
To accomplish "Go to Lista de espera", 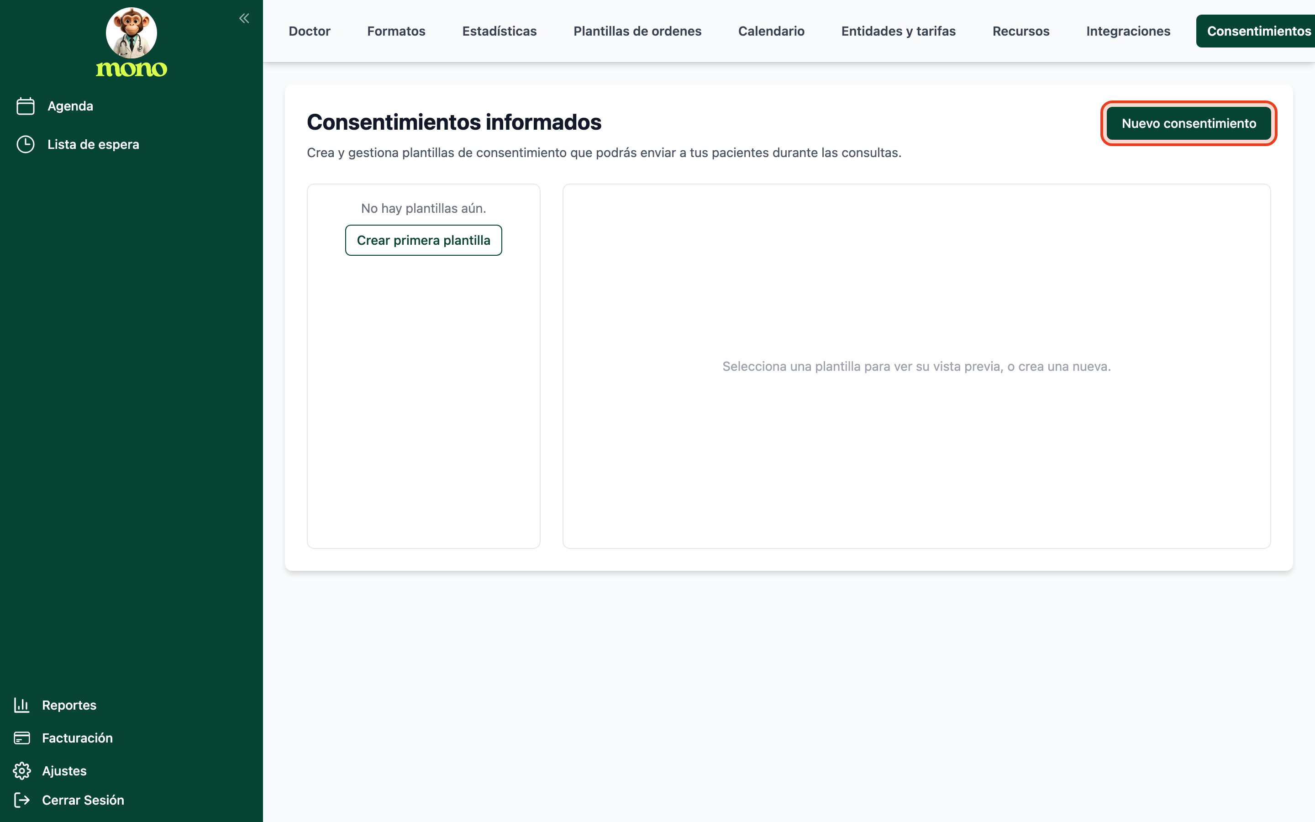I will coord(94,144).
